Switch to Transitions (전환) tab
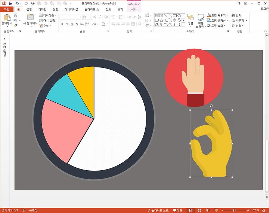Image resolution: width=269 pixels, height=213 pixels. [55, 9]
